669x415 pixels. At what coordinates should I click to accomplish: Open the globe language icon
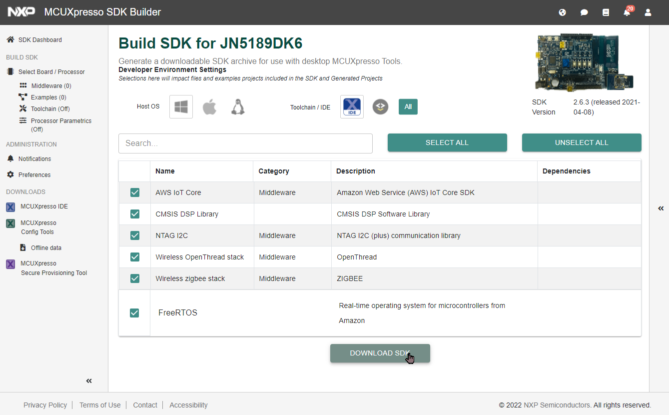coord(563,12)
